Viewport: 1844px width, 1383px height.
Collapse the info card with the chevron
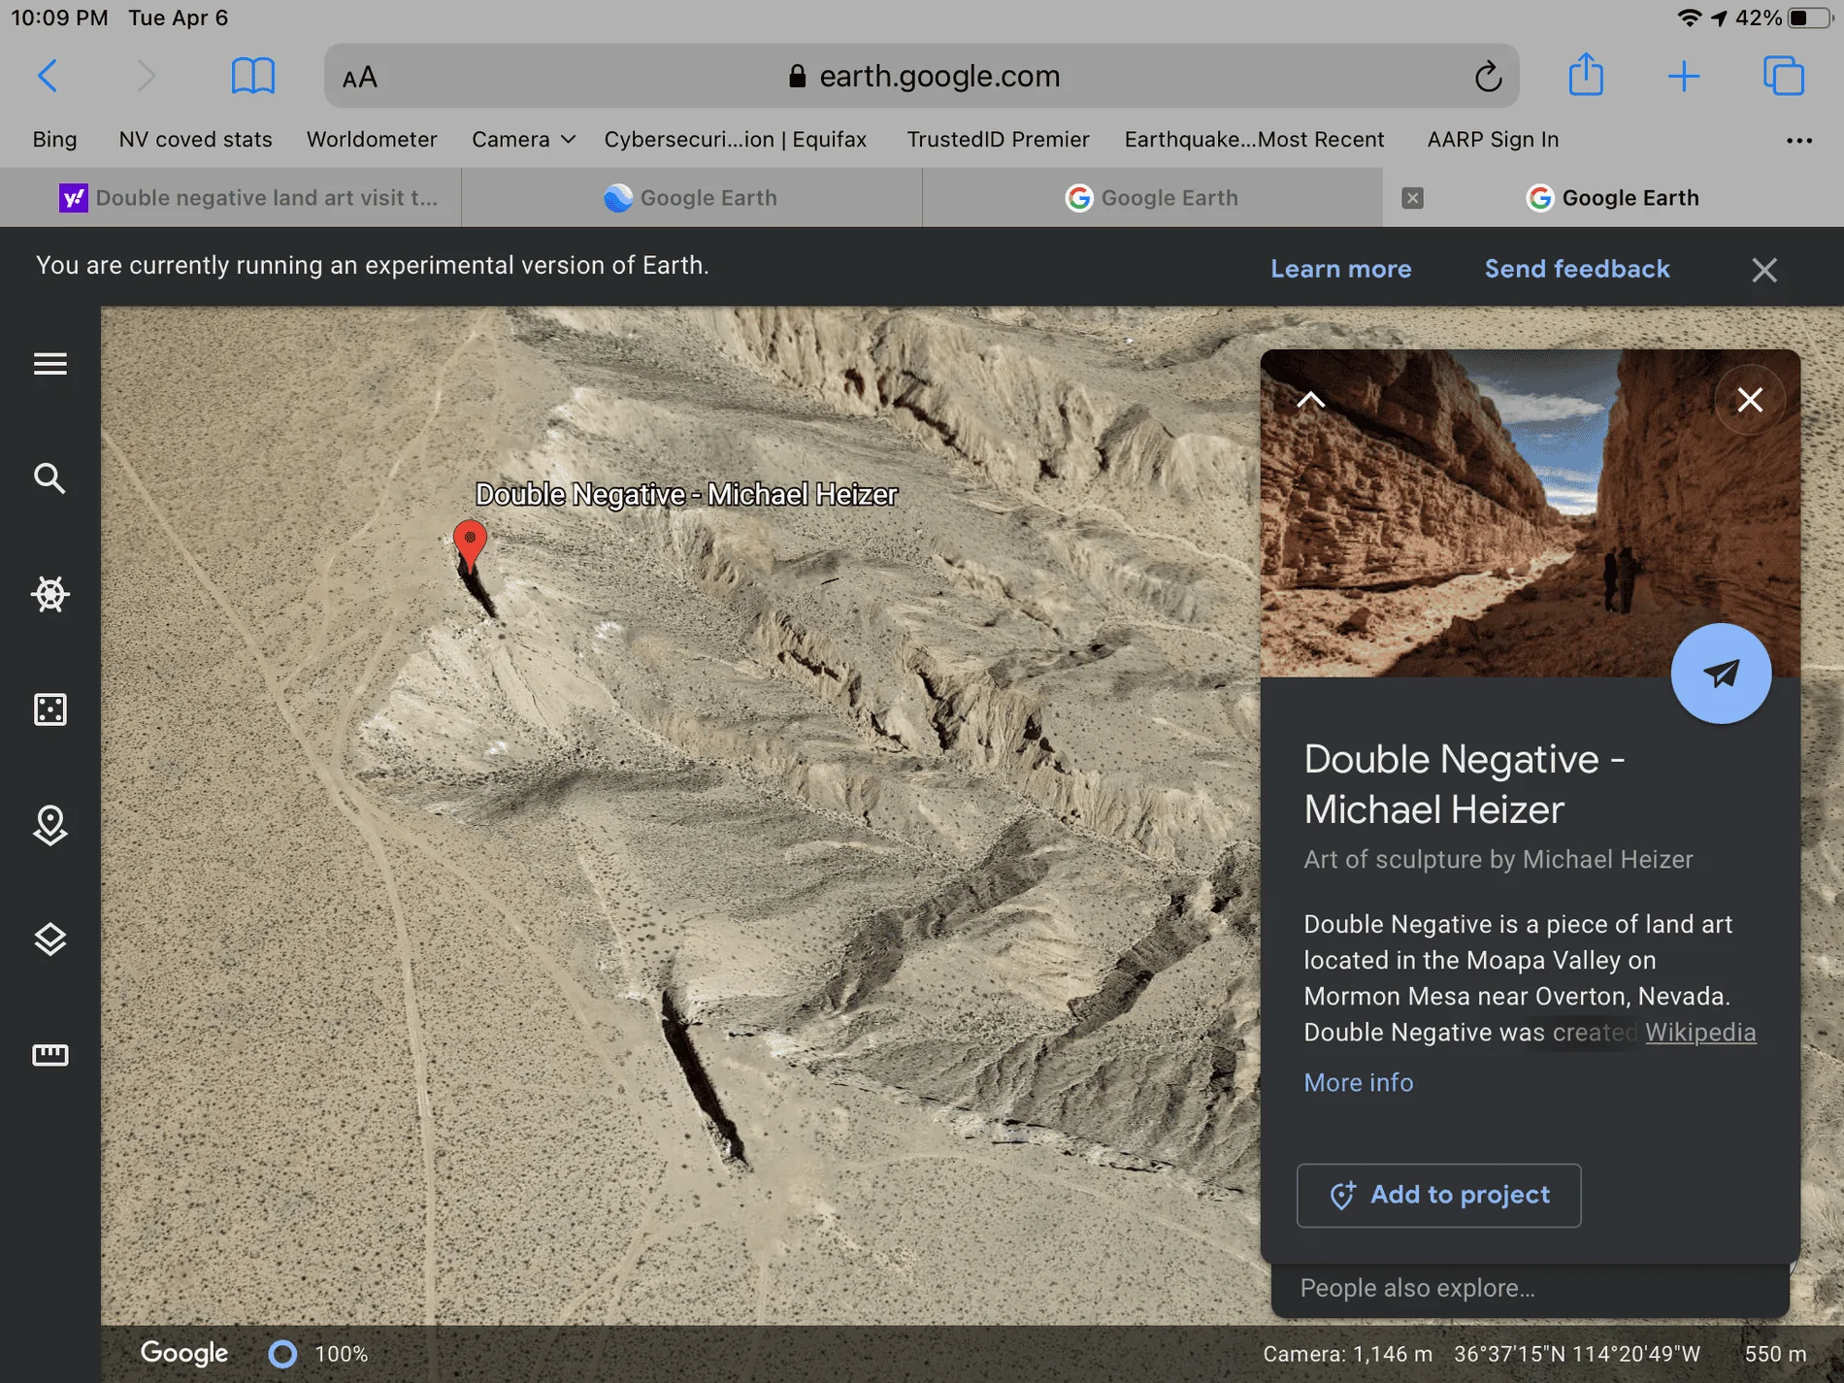(1311, 400)
